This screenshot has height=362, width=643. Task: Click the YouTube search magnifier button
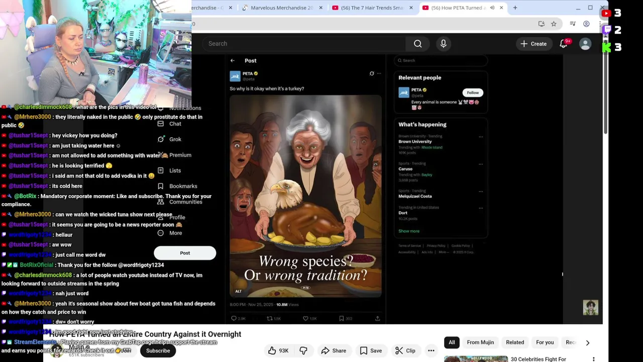tap(417, 44)
